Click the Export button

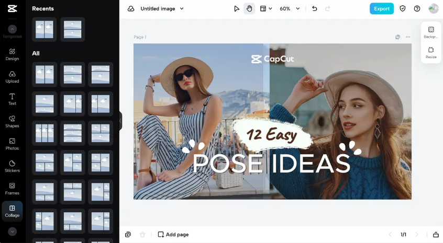382,9
